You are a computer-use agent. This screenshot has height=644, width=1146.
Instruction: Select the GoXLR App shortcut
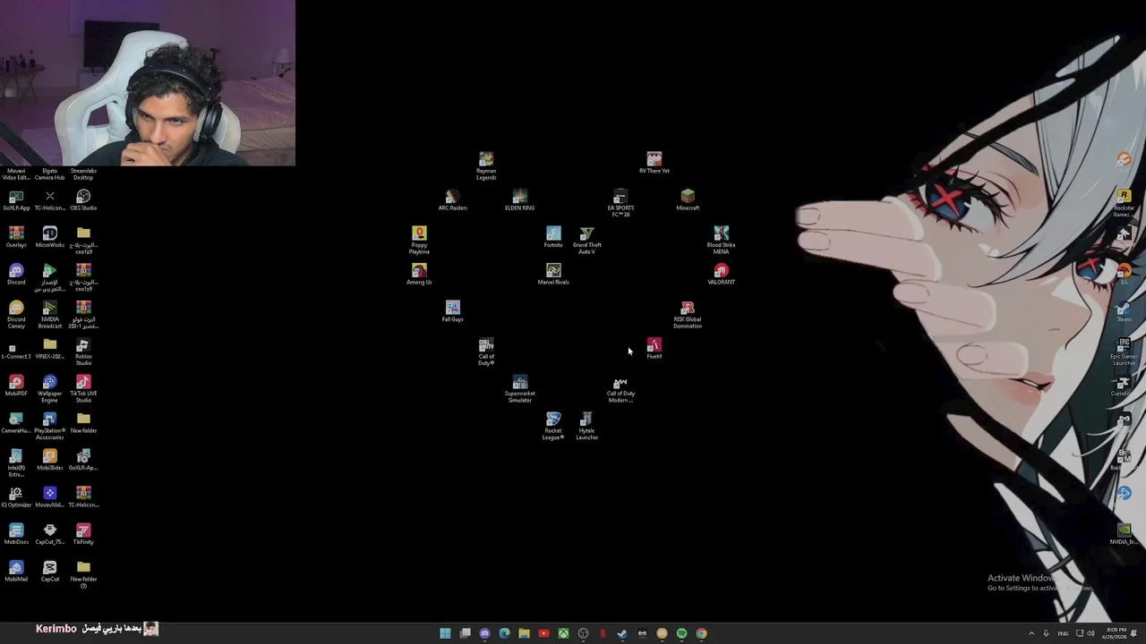(x=16, y=199)
